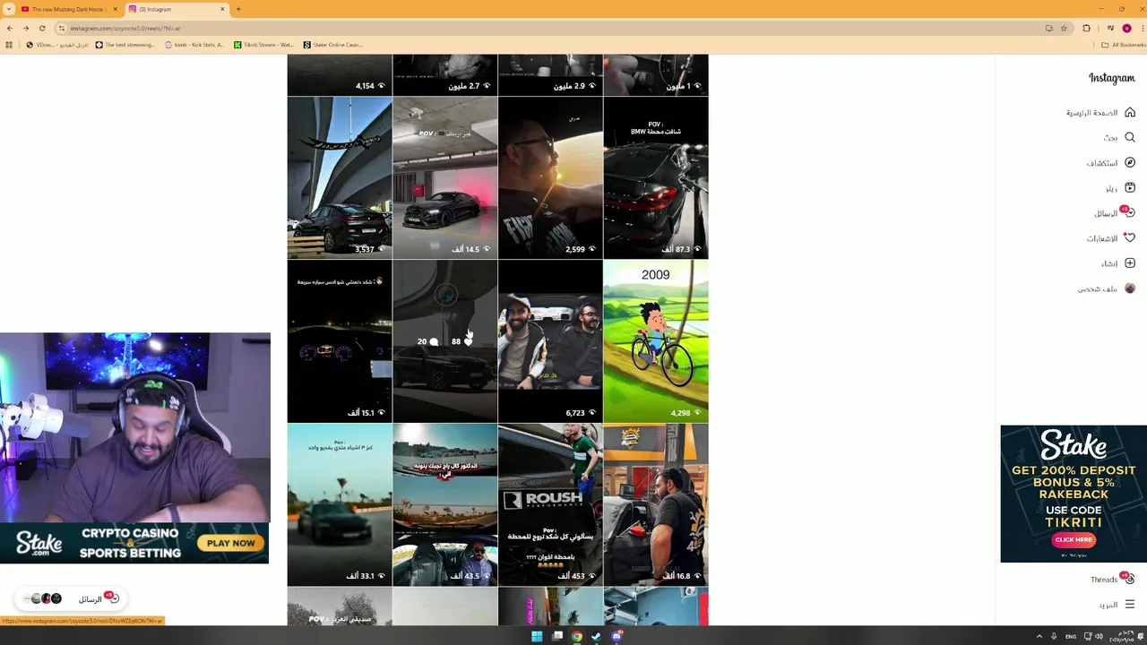The height and width of the screenshot is (645, 1147).
Task: Open the reel showing 3,537 views
Action: click(x=340, y=177)
